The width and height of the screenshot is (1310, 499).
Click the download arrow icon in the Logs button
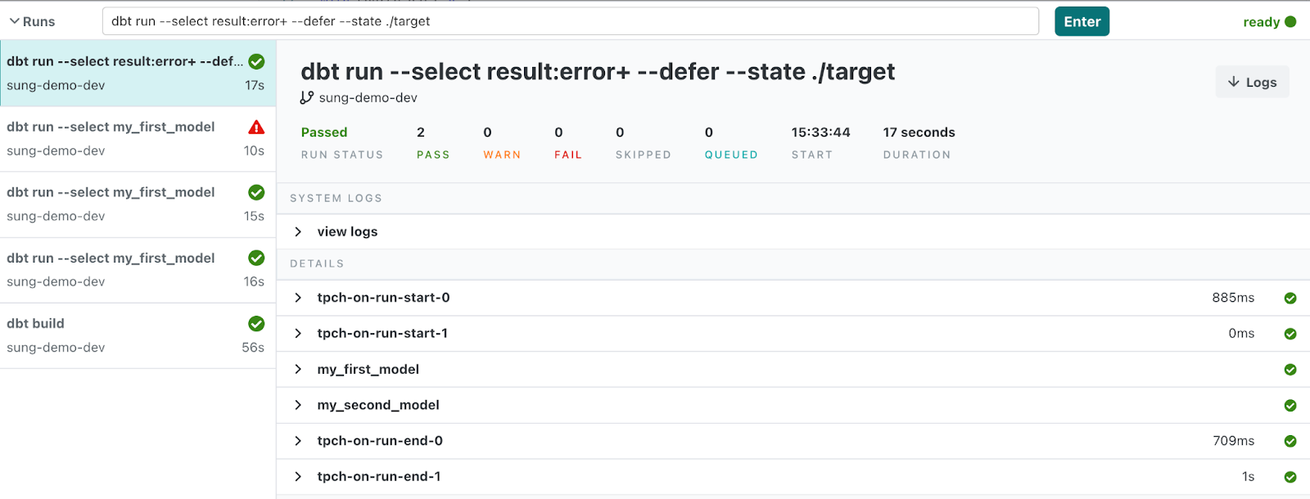tap(1233, 81)
